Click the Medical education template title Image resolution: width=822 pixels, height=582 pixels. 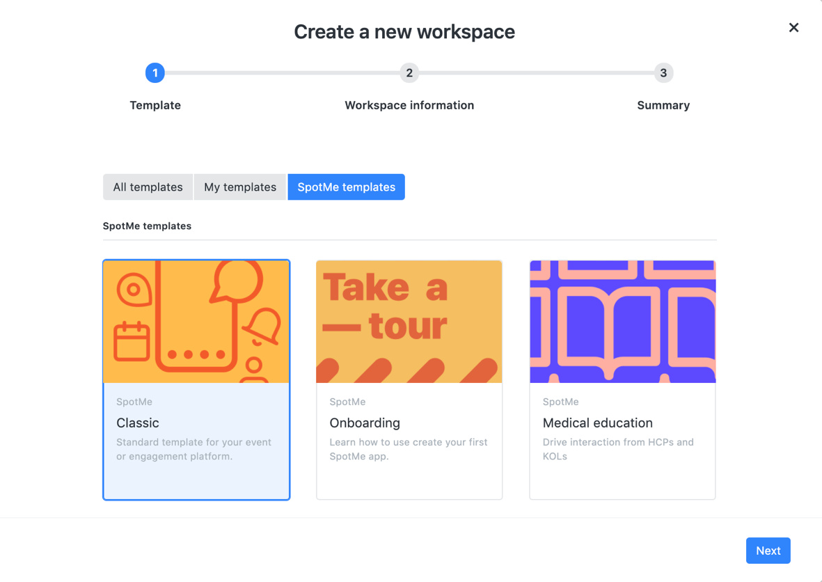598,423
